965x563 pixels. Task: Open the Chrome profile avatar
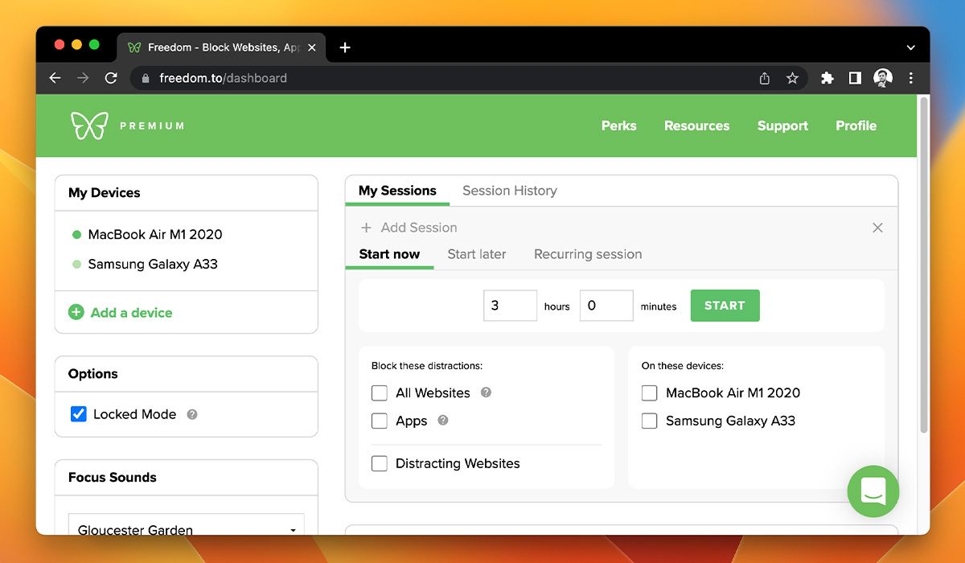pos(883,78)
